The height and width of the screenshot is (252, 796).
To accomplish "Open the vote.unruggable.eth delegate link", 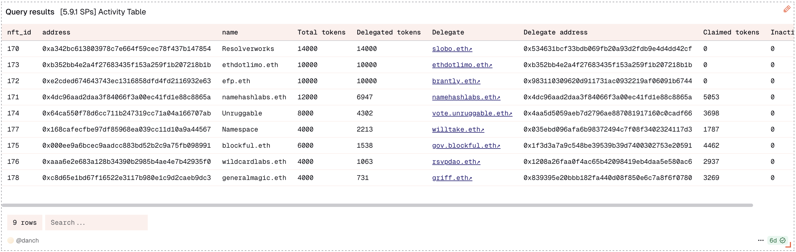I will coord(472,113).
